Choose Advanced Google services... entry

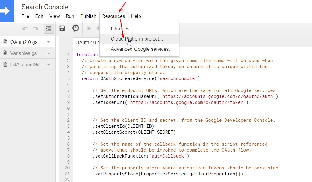139,49
